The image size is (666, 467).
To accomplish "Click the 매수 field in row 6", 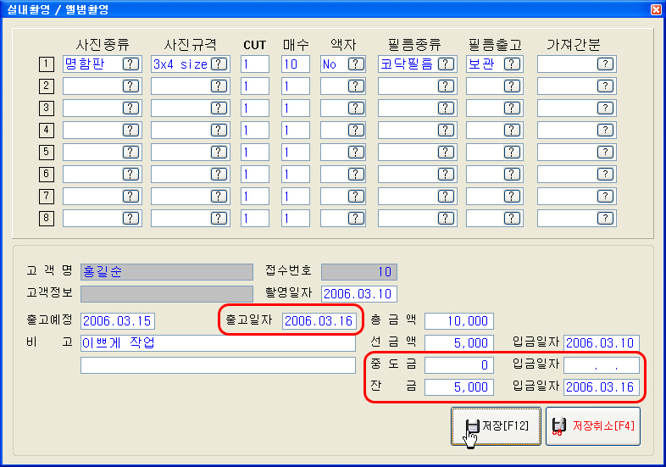I will coord(296,175).
